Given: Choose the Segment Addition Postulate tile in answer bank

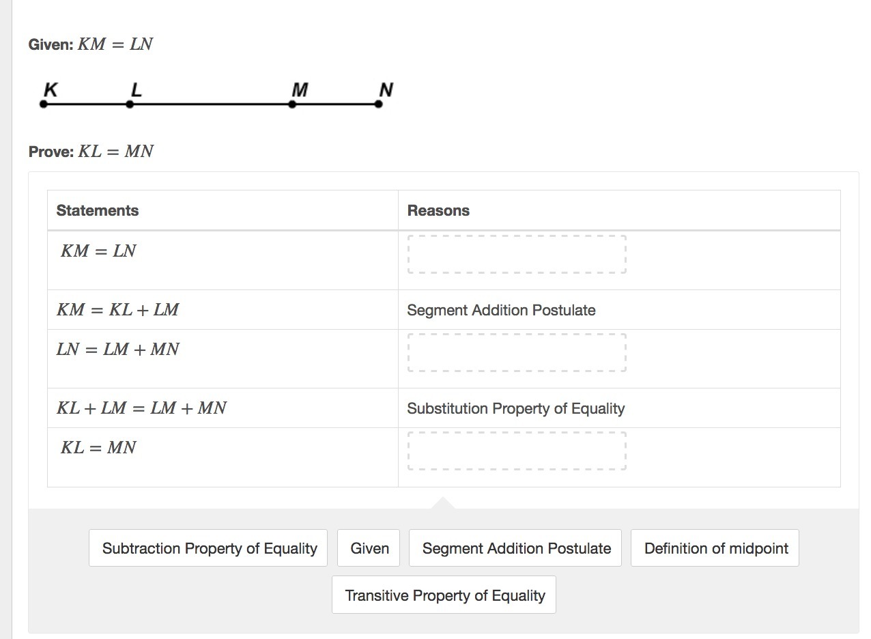Looking at the screenshot, I should (515, 548).
